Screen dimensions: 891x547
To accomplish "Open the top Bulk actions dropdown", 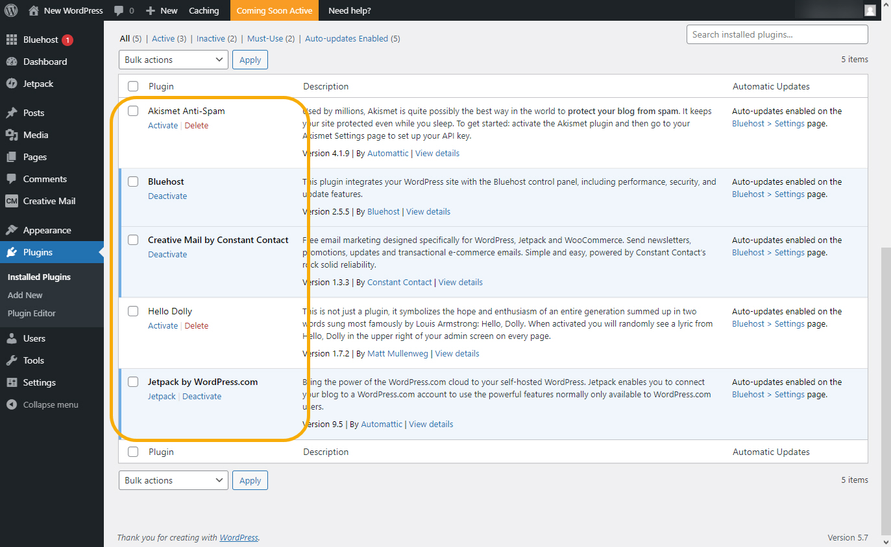I will click(173, 60).
